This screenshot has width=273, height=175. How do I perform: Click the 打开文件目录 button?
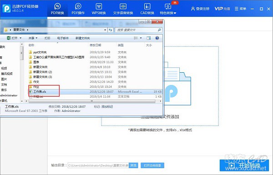[152, 165]
